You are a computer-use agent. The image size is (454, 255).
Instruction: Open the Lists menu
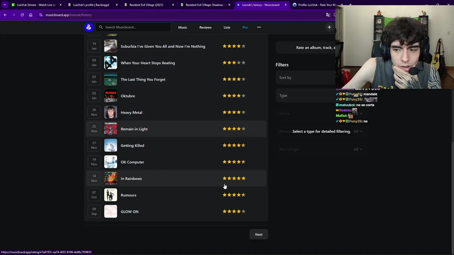[227, 27]
